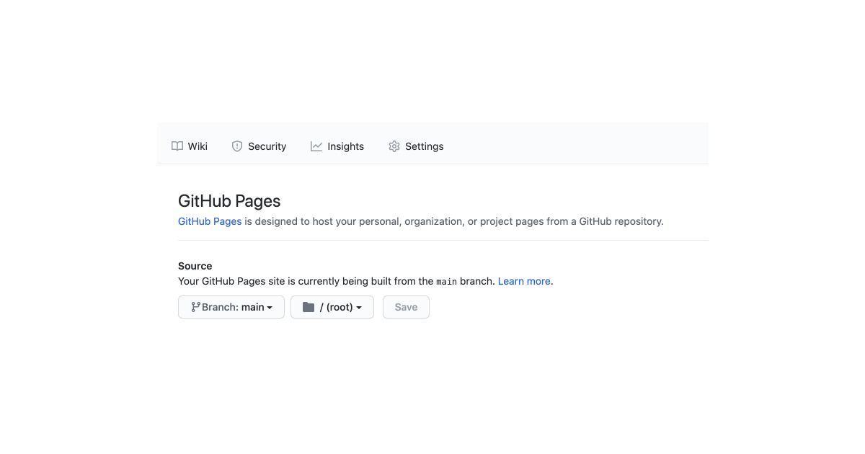The width and height of the screenshot is (865, 454).
Task: Go to the Insights tab
Action: tap(345, 146)
